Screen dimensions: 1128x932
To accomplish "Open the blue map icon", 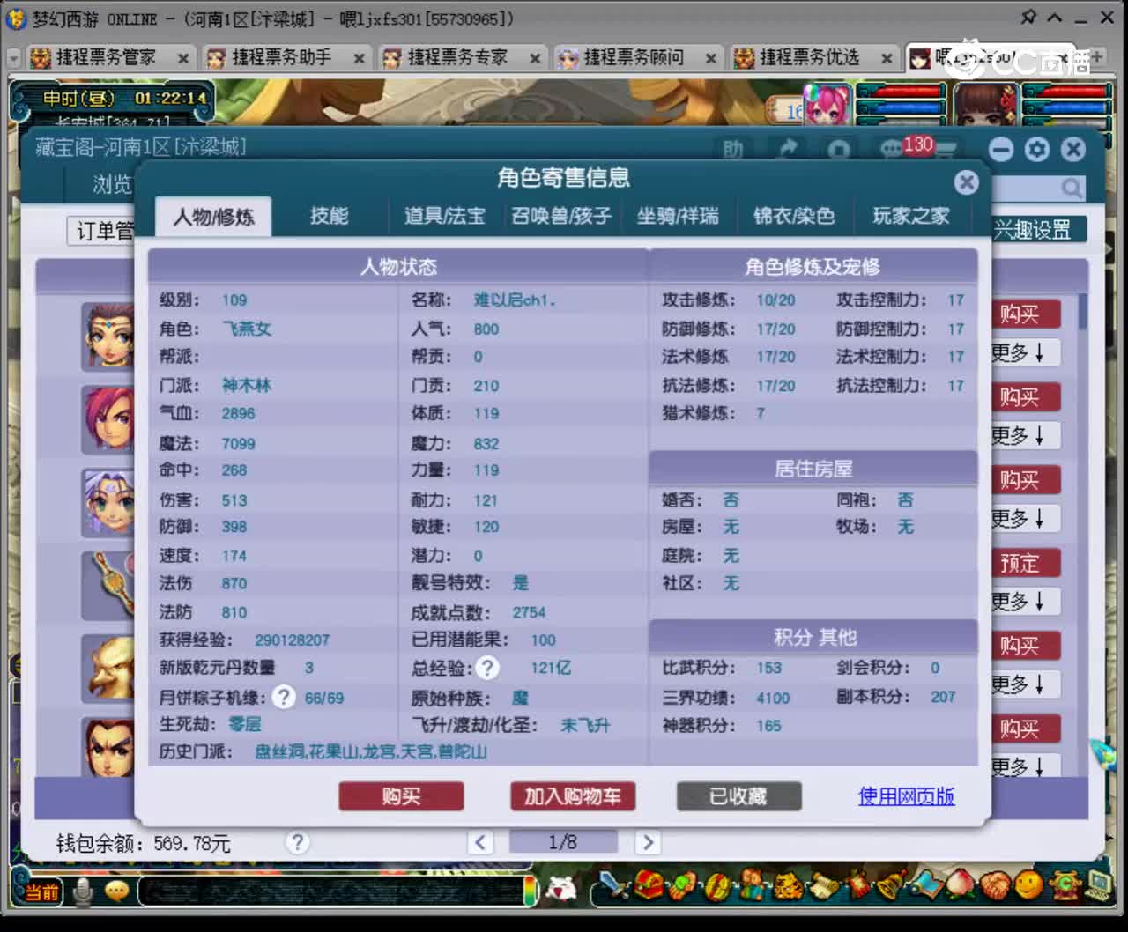I will (927, 884).
